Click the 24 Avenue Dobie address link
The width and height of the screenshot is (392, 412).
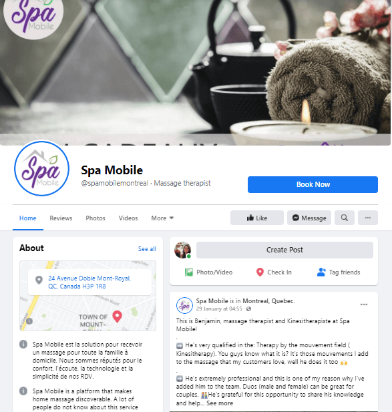click(89, 282)
